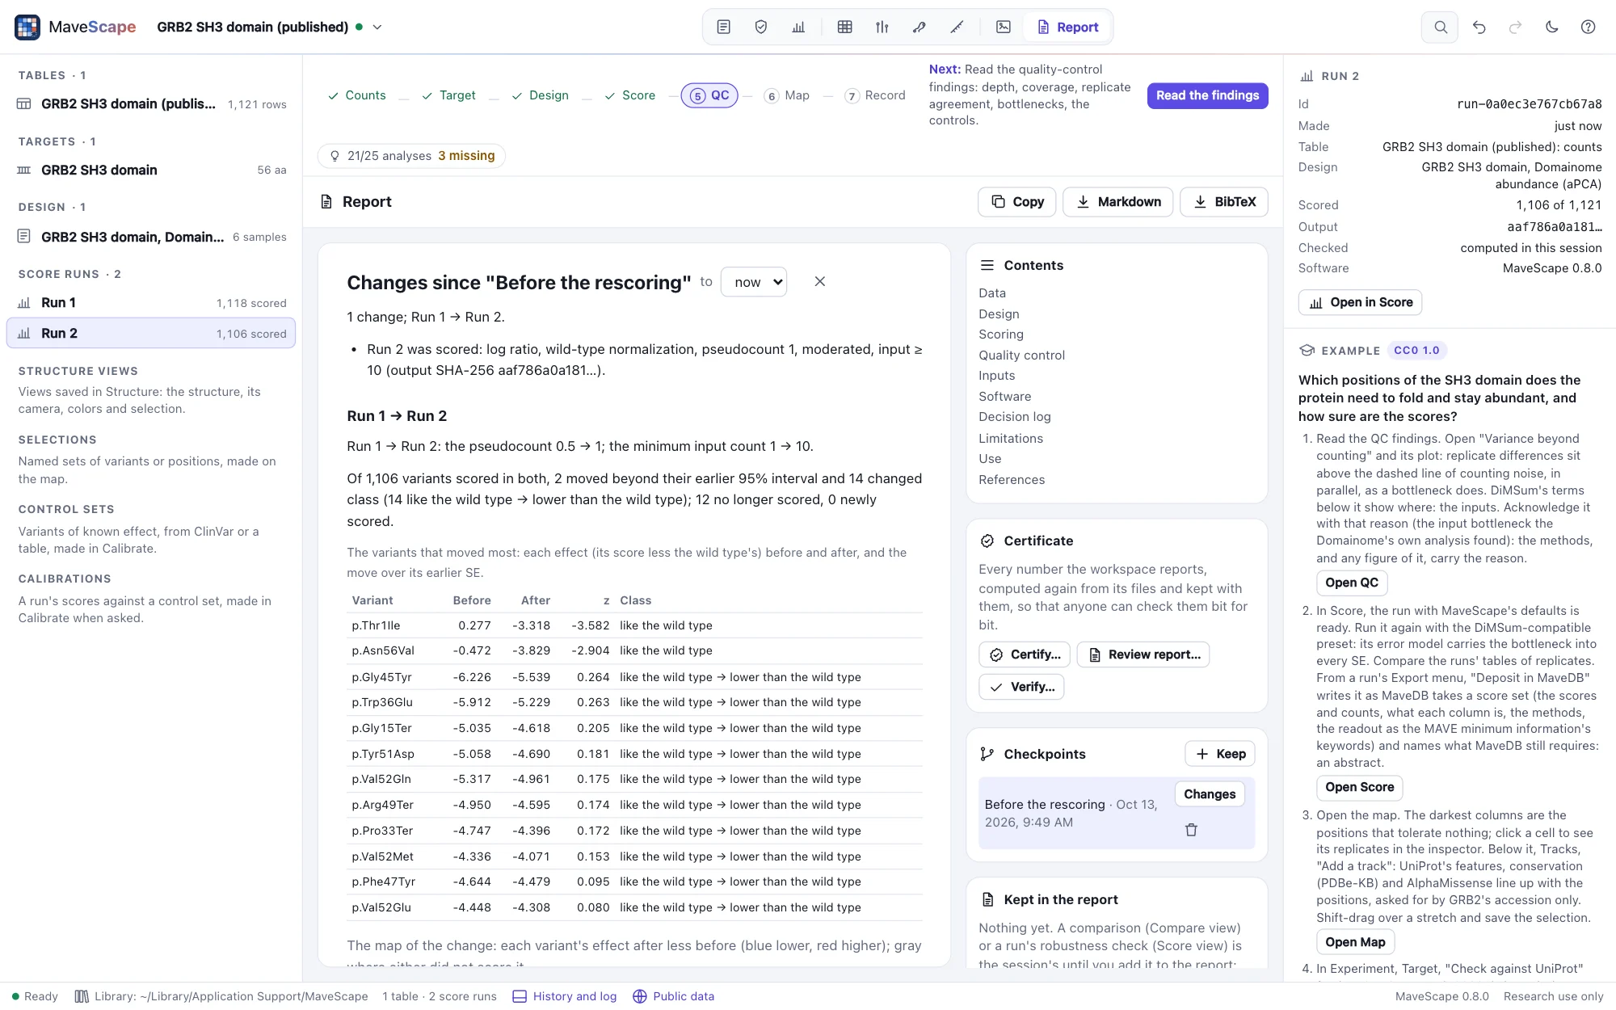This screenshot has width=1616, height=1010.
Task: Jump to Decision log in Contents
Action: click(1014, 417)
